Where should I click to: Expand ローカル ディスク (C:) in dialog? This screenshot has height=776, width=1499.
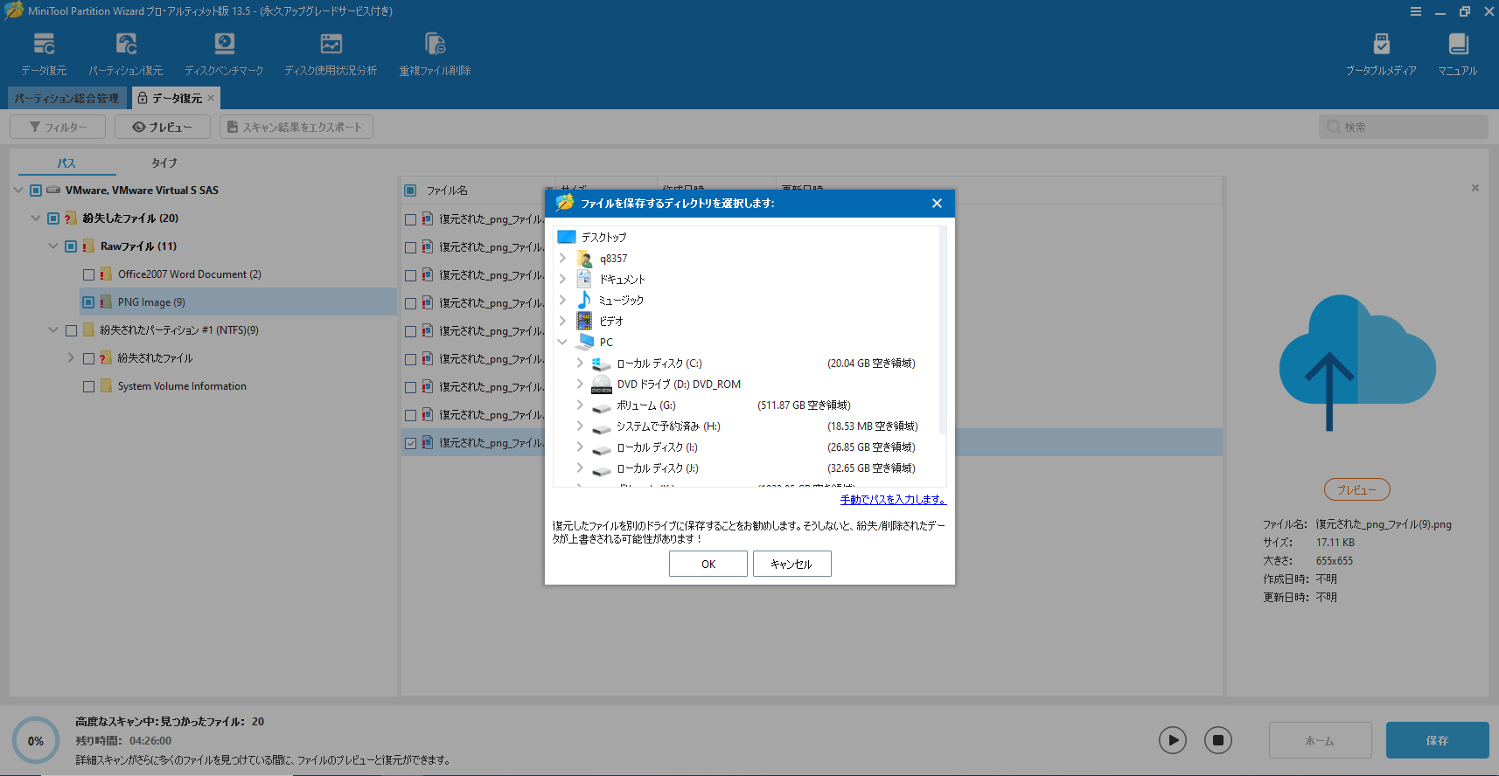point(580,363)
